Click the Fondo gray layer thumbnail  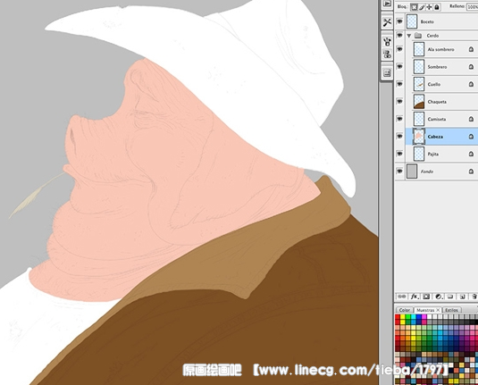tap(412, 172)
